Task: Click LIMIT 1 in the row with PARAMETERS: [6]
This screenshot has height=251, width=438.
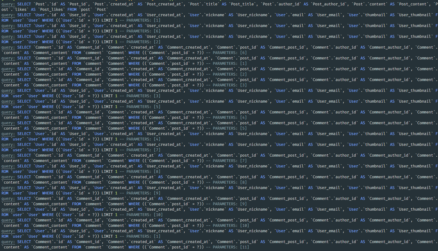Action: pos(109,31)
